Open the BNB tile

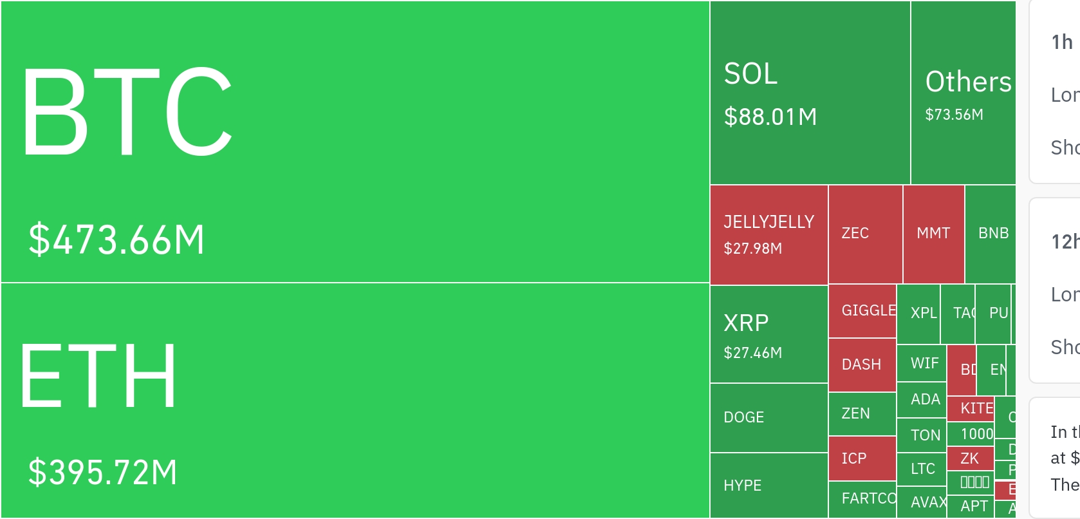[991, 234]
